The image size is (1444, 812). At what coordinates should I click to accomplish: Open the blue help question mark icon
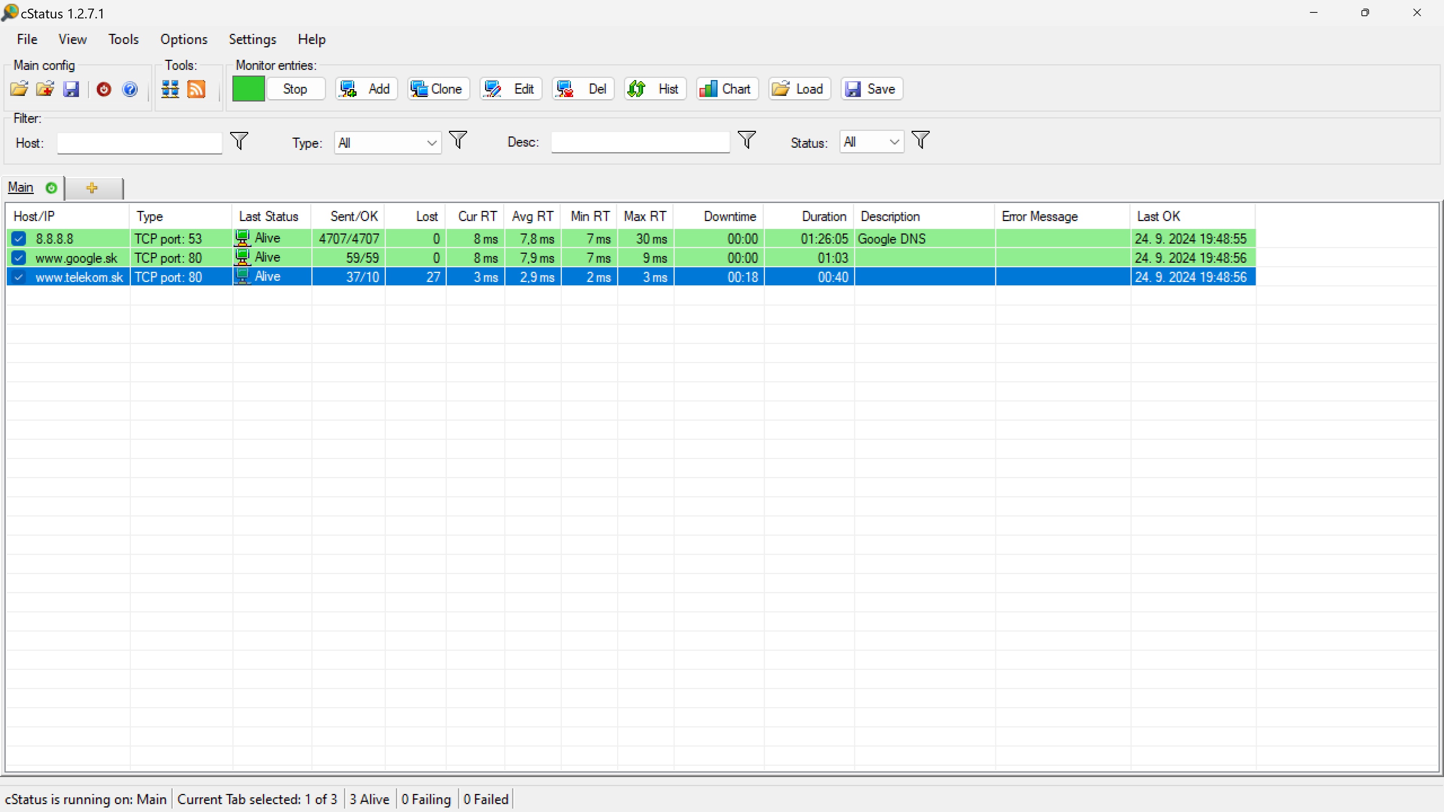tap(130, 89)
